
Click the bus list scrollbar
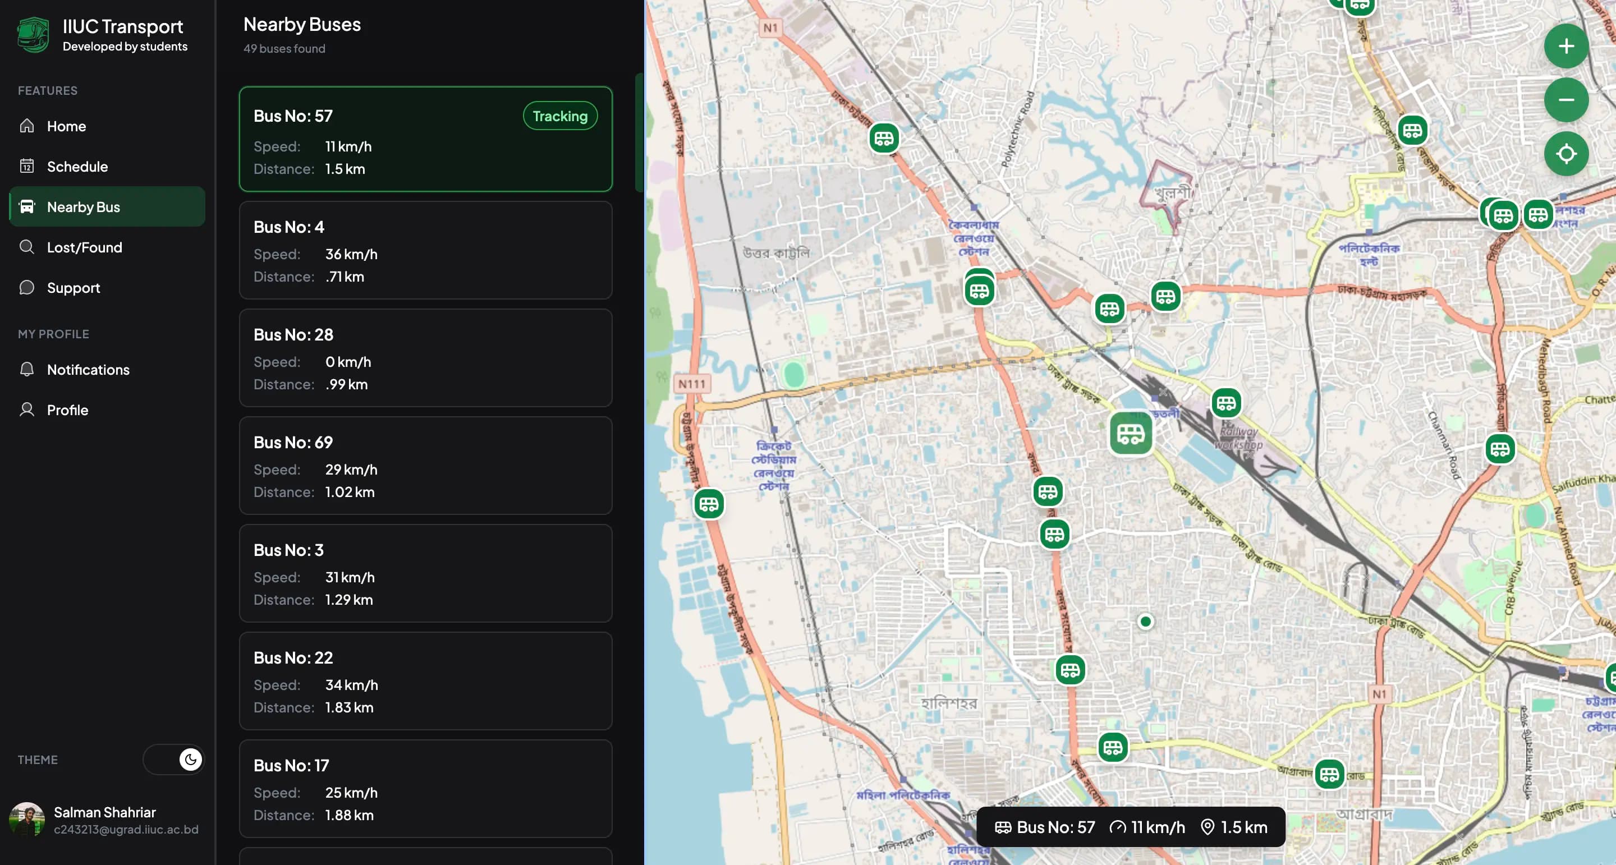(x=639, y=133)
